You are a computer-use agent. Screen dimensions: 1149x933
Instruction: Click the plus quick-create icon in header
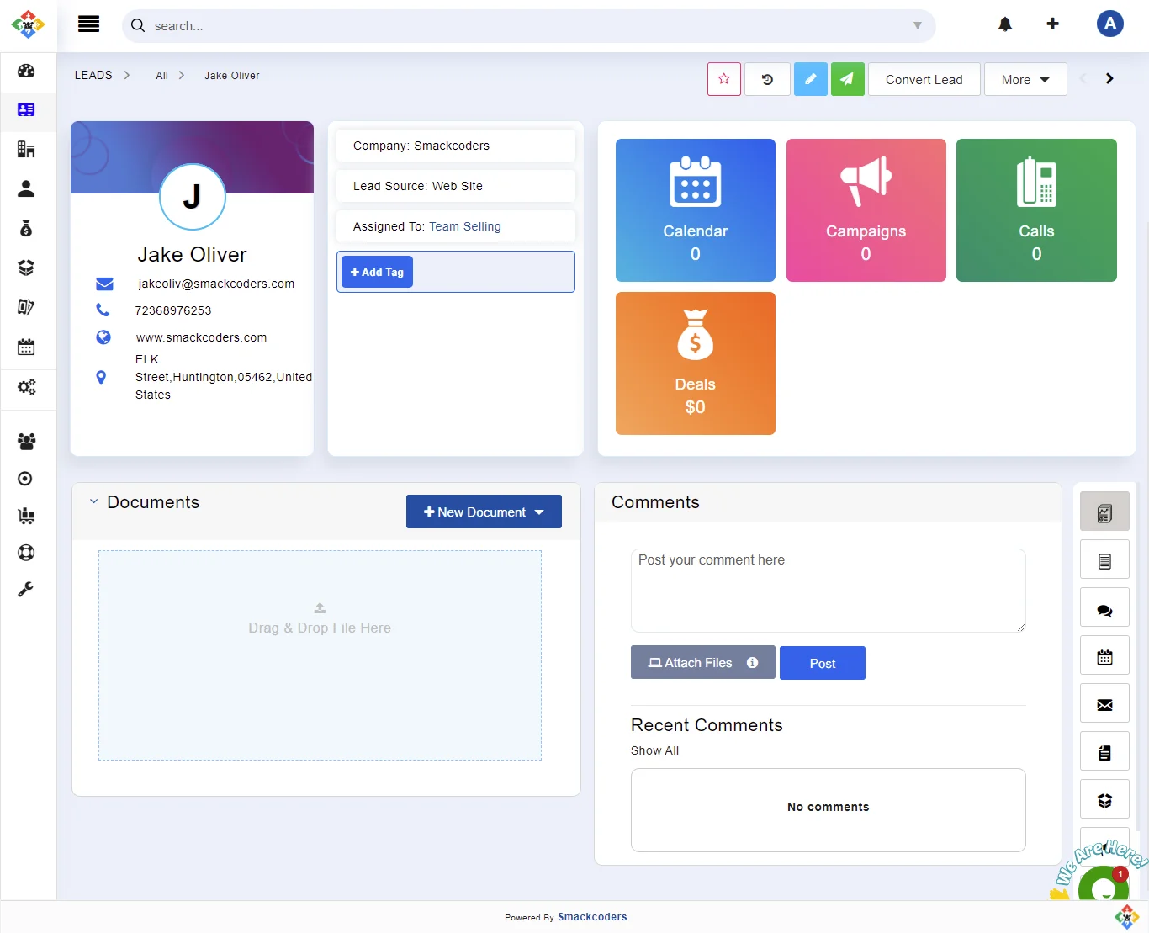pos(1052,24)
